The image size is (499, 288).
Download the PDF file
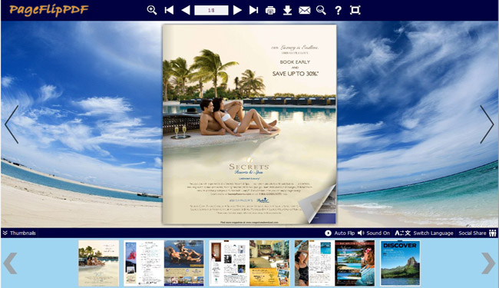(x=287, y=10)
